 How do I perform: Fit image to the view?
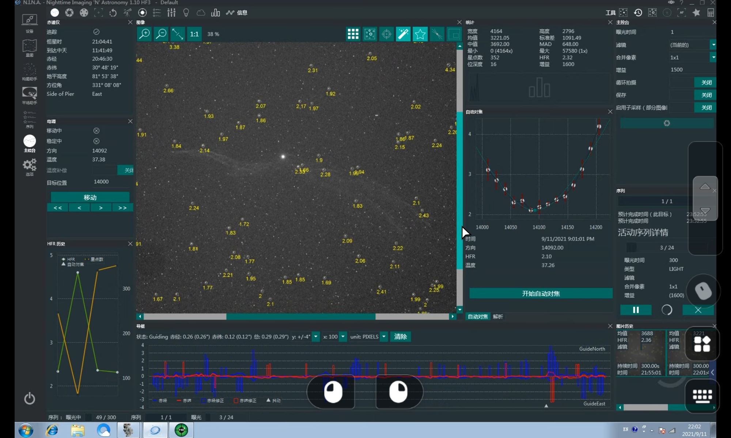(x=178, y=34)
